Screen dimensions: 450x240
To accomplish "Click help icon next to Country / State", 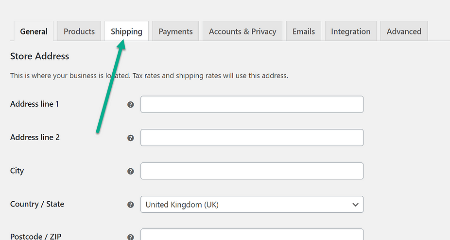I will pos(130,205).
